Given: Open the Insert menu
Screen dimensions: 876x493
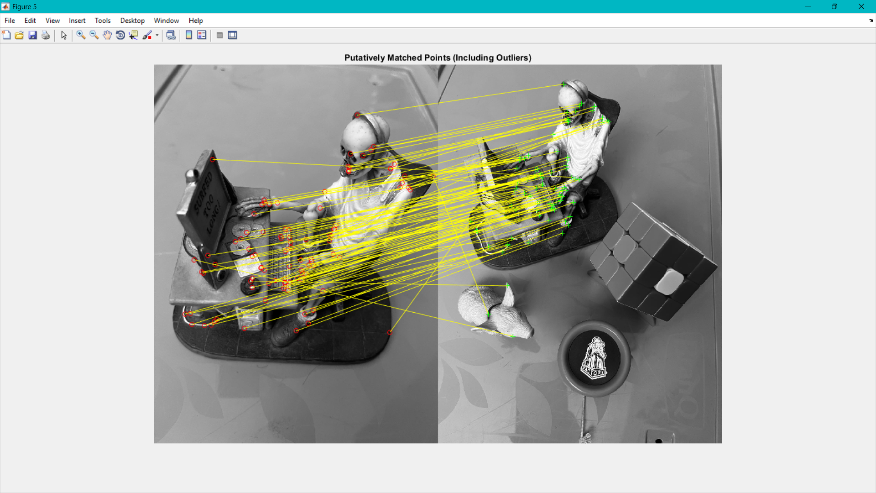Looking at the screenshot, I should click(x=77, y=21).
